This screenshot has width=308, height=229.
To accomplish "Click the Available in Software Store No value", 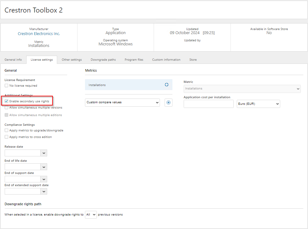I will pos(269,33).
